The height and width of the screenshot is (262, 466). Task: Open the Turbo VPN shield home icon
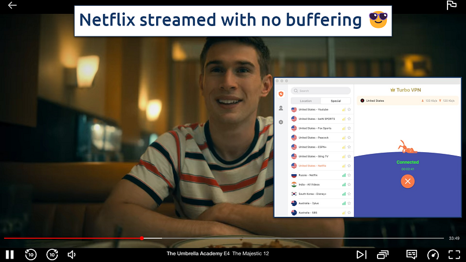coord(281,94)
